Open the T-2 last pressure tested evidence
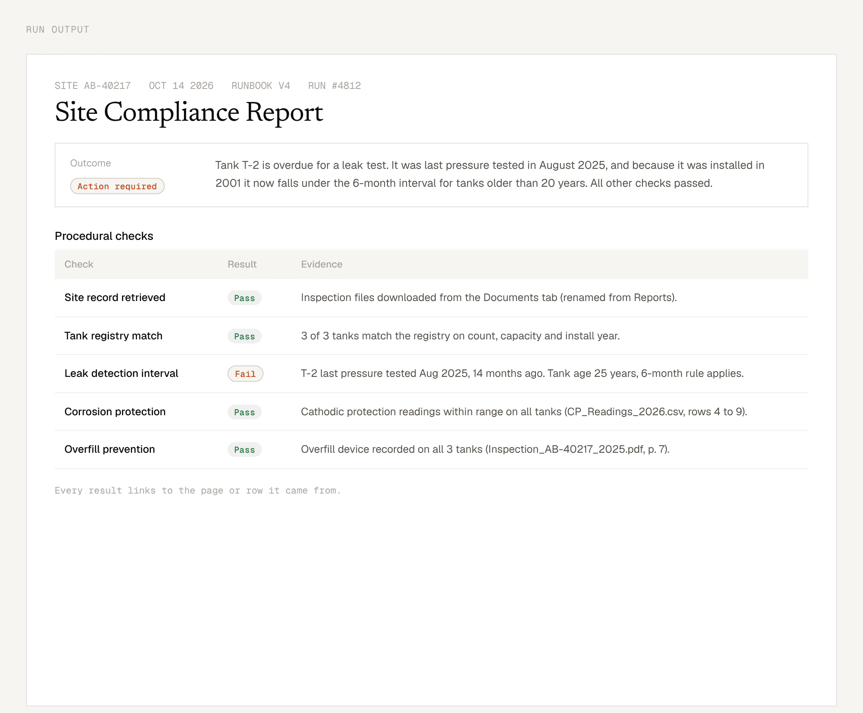The image size is (863, 713). tap(522, 373)
